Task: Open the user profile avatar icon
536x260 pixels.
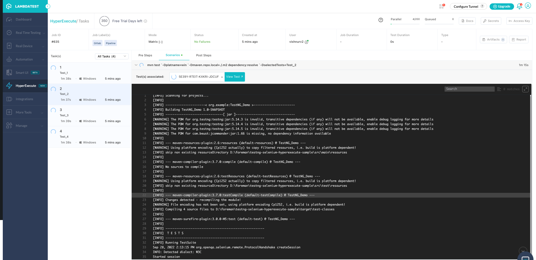Action: click(528, 6)
